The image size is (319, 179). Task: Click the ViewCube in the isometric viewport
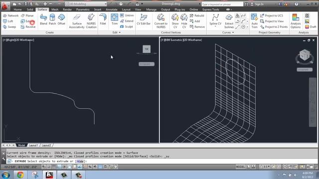coord(305,55)
